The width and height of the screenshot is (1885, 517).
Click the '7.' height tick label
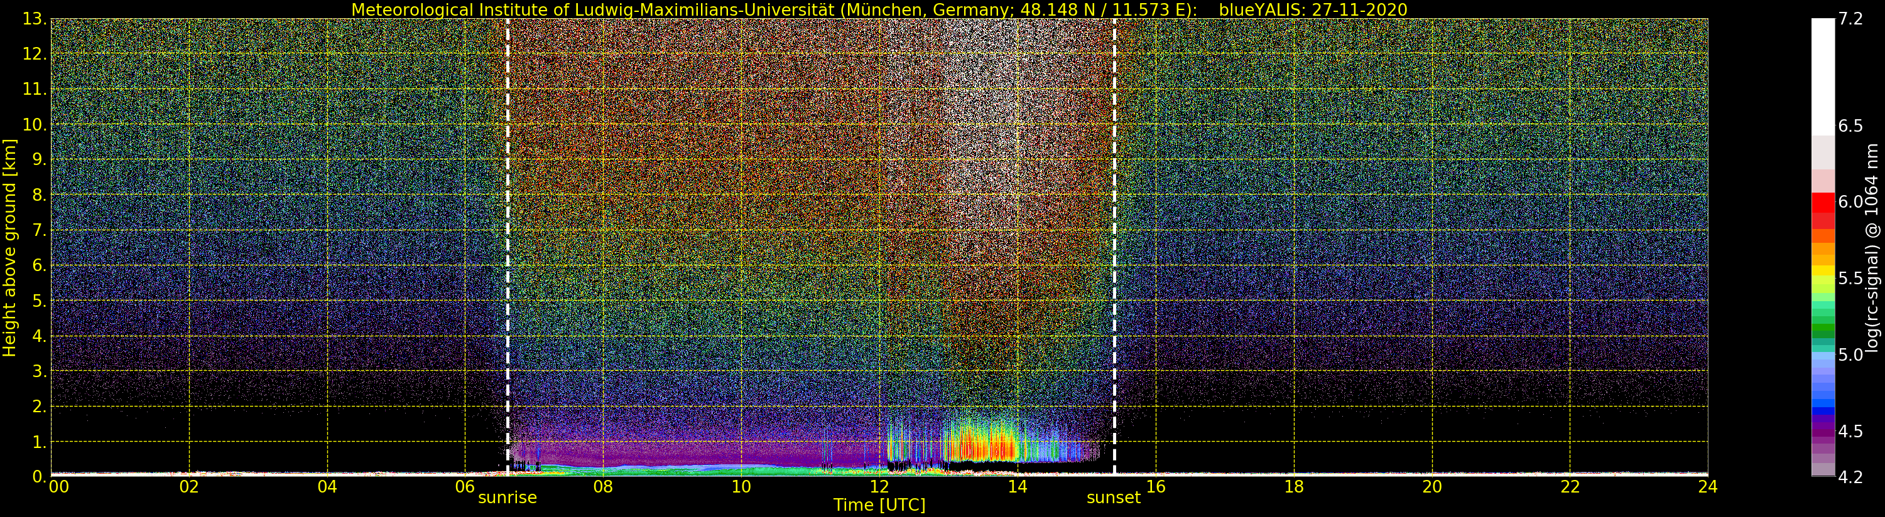click(40, 230)
